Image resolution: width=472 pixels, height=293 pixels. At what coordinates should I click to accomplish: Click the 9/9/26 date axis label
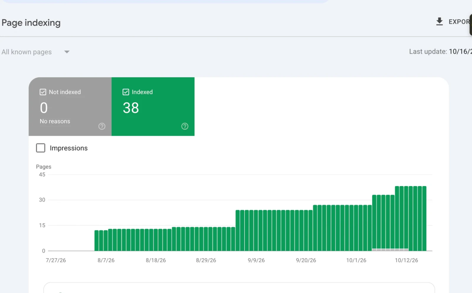point(256,260)
